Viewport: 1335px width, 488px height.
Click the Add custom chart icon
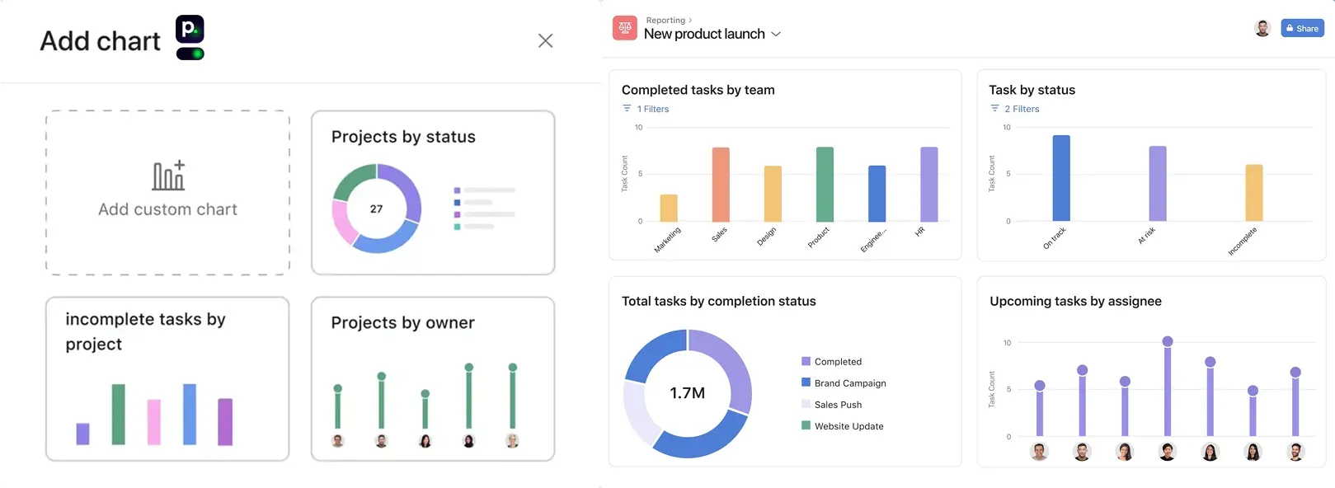pyautogui.click(x=168, y=176)
